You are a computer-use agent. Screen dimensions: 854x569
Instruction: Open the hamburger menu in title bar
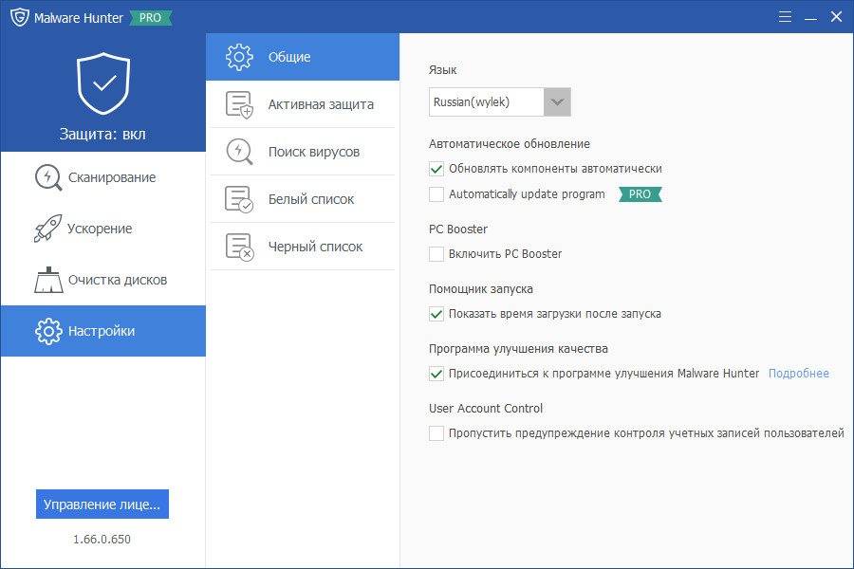(785, 17)
